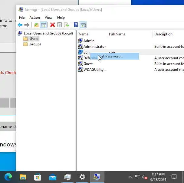The width and height of the screenshot is (184, 183).
Task: Show hidden tray icons chevron
Action: click(130, 177)
